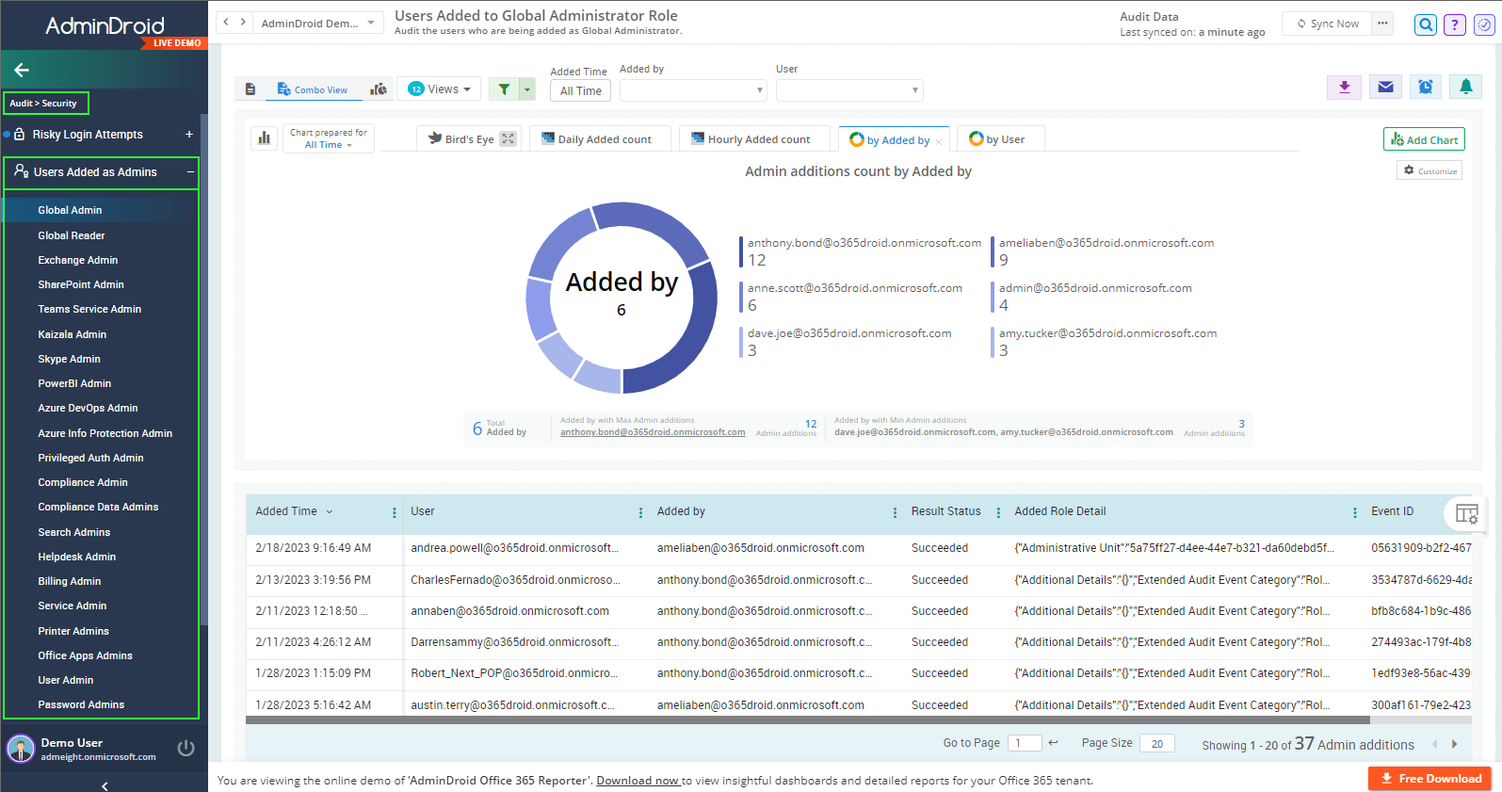Click the 'Download now' link

pyautogui.click(x=638, y=781)
